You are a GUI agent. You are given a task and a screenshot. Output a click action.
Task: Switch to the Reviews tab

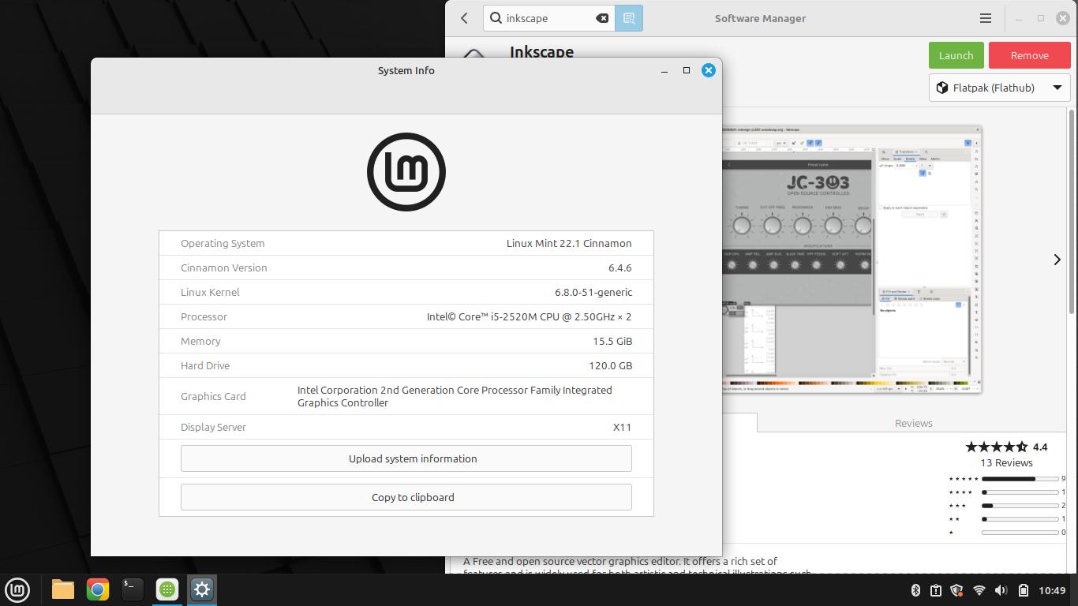point(913,423)
